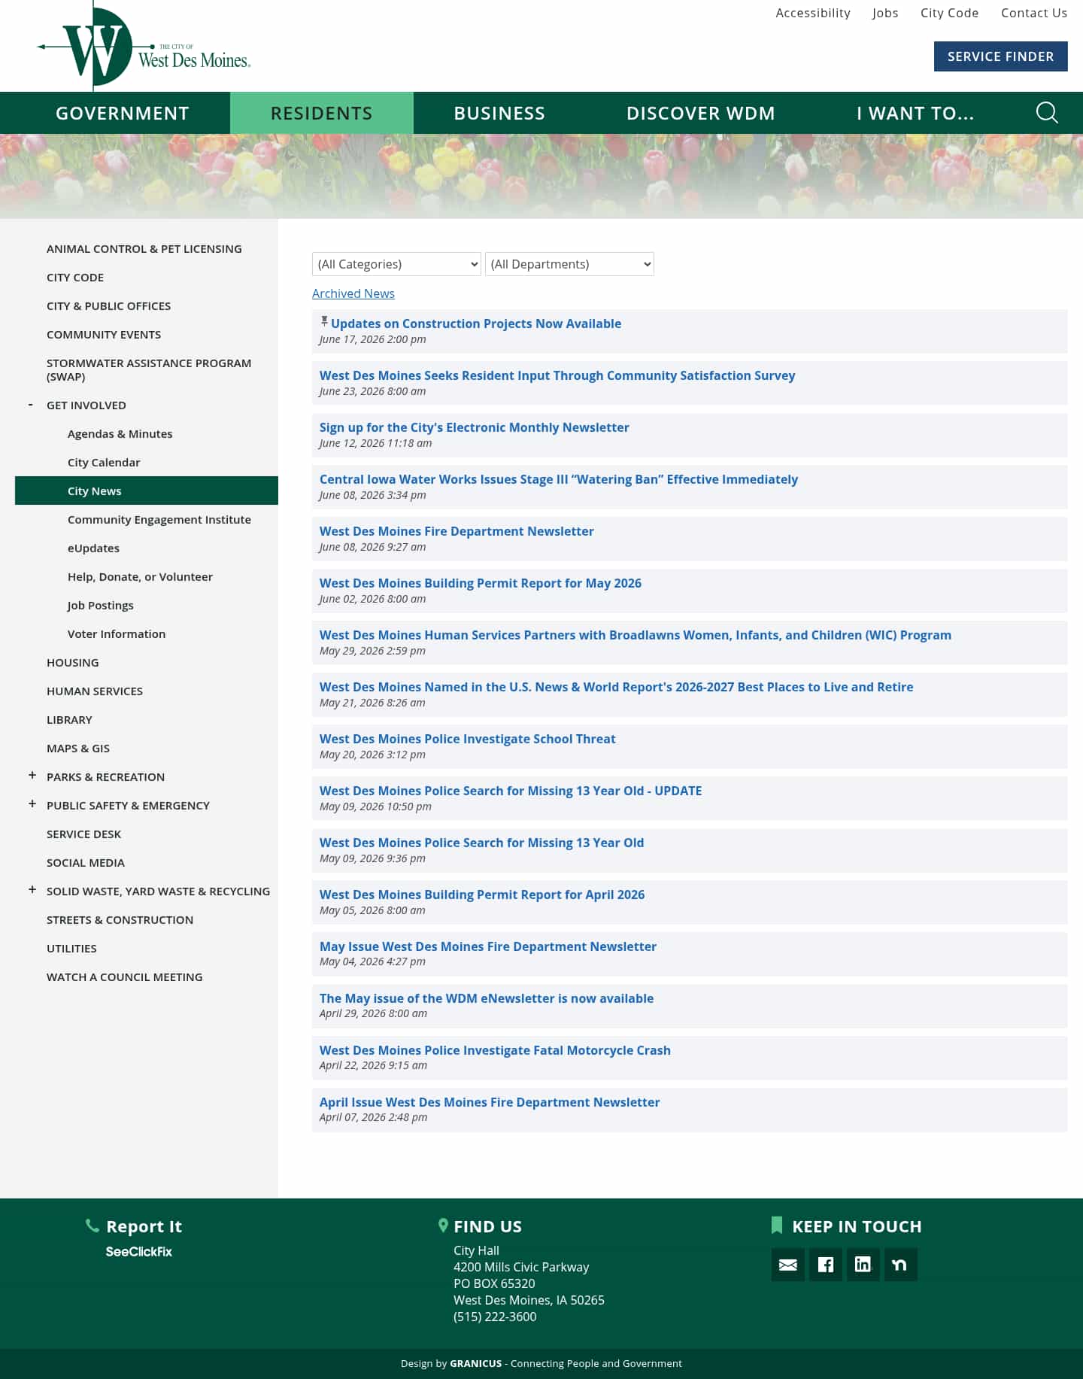Viewport: 1083px width, 1379px height.
Task: Open City Calendar in sidebar
Action: [x=104, y=463]
